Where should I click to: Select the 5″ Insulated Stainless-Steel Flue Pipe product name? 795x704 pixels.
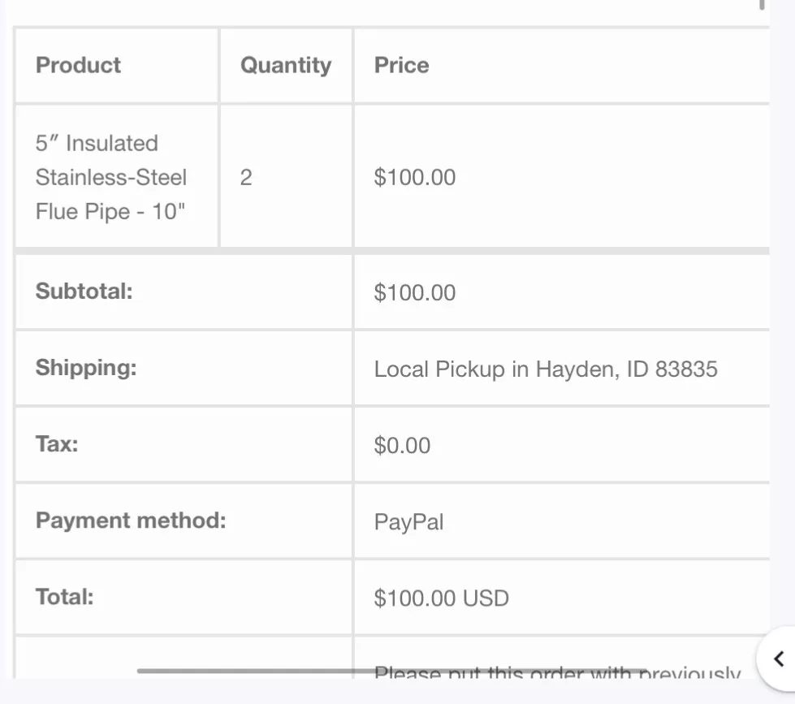point(111,177)
